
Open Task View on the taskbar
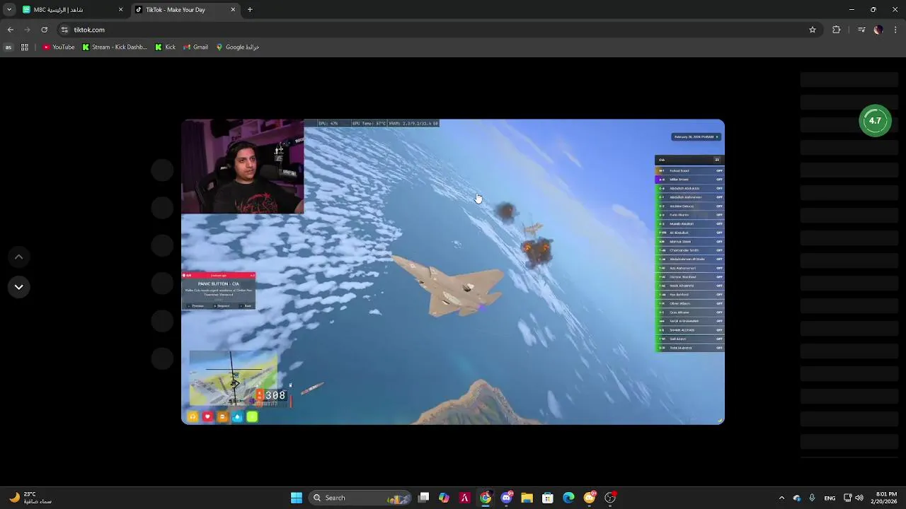423,498
